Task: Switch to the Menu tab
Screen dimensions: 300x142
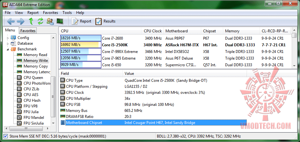Action: tap(10, 30)
